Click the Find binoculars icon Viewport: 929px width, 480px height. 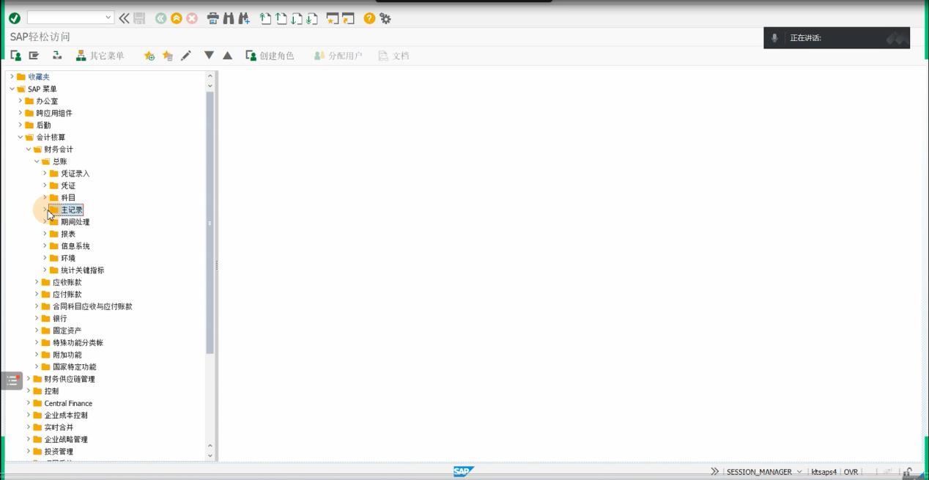[229, 18]
